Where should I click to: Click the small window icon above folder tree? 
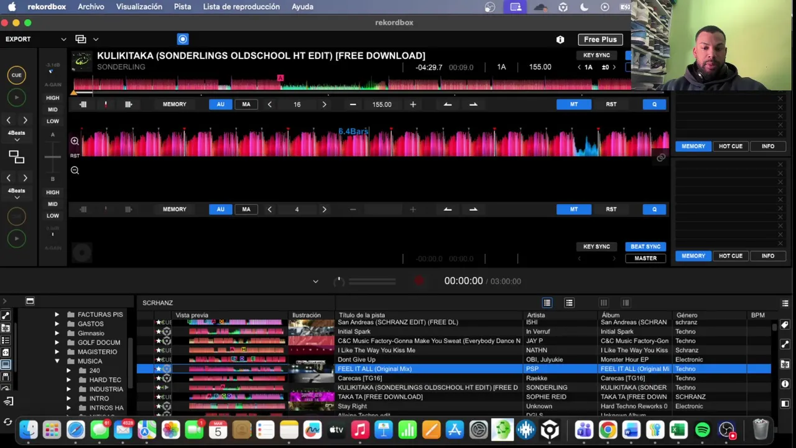29,301
